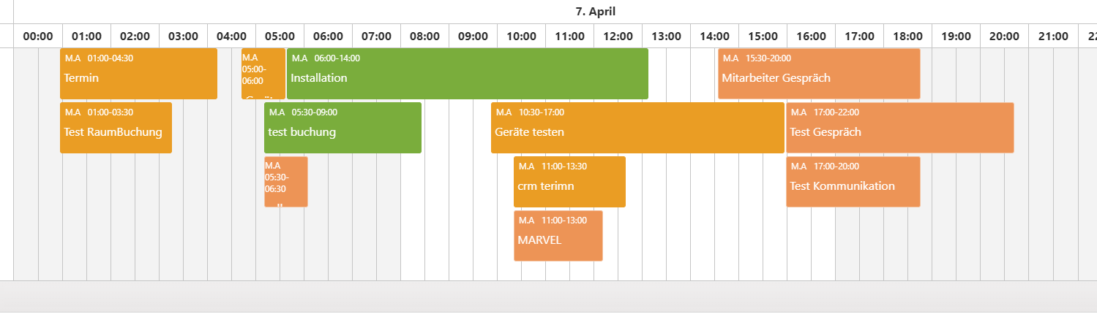Click the Test Kommunikation event
Viewport: 1097px width, 314px height.
pos(853,182)
